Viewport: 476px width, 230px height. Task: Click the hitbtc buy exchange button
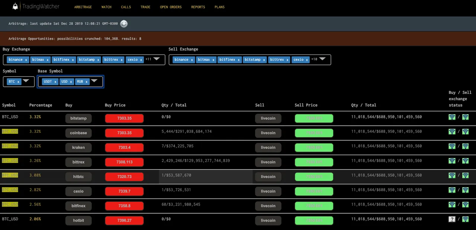tap(78, 177)
